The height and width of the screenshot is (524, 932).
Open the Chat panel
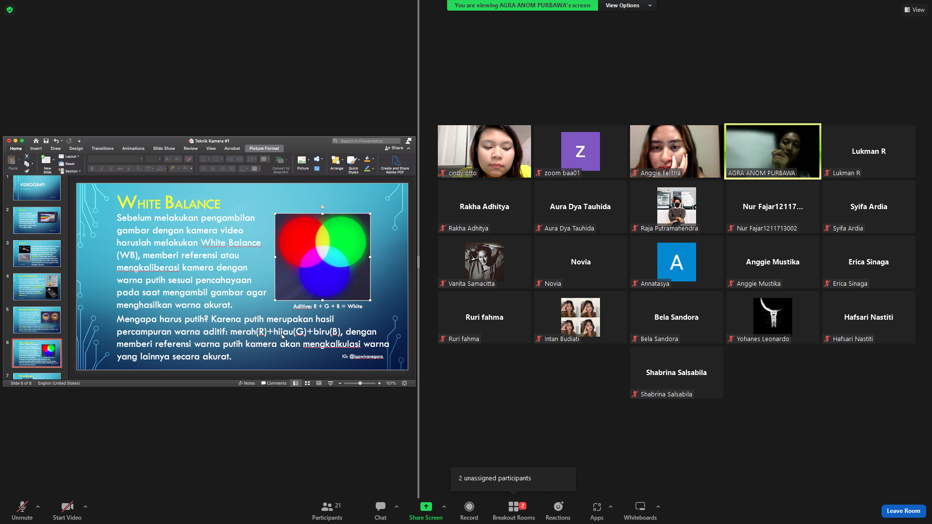click(x=381, y=511)
